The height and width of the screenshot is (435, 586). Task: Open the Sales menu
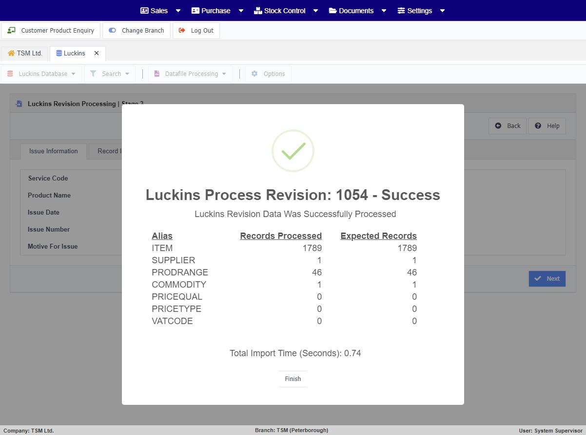click(160, 11)
